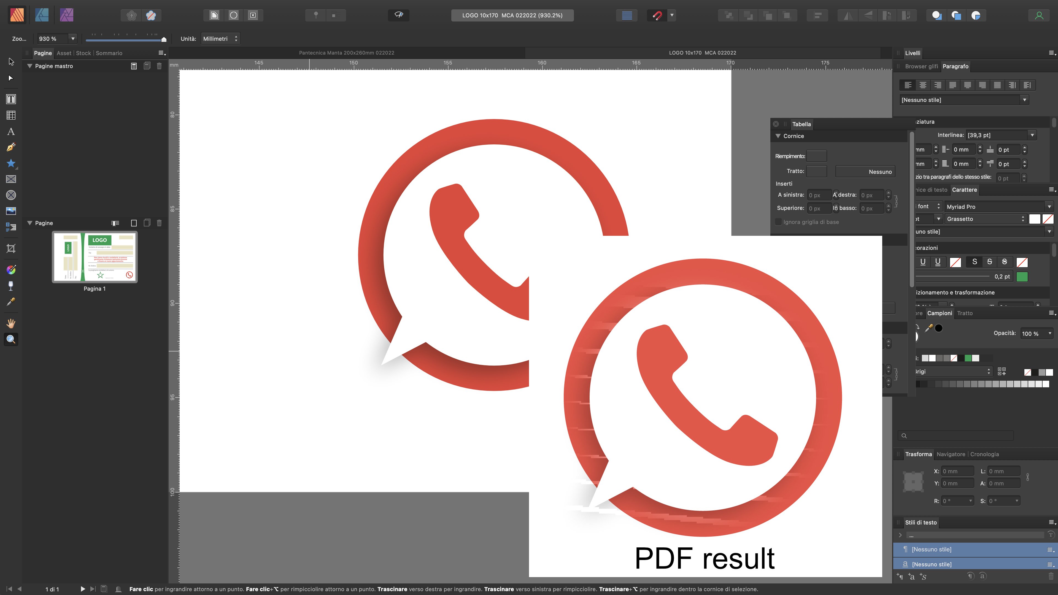Toggle double underline decoration
This screenshot has width=1058, height=595.
938,262
